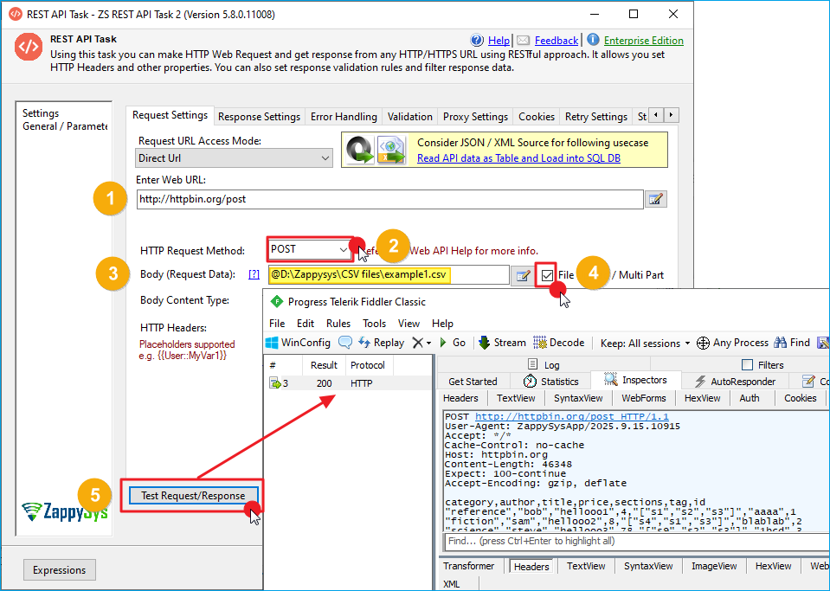Enable the Filters checkbox in Fiddler
The width and height of the screenshot is (830, 591).
click(x=748, y=365)
